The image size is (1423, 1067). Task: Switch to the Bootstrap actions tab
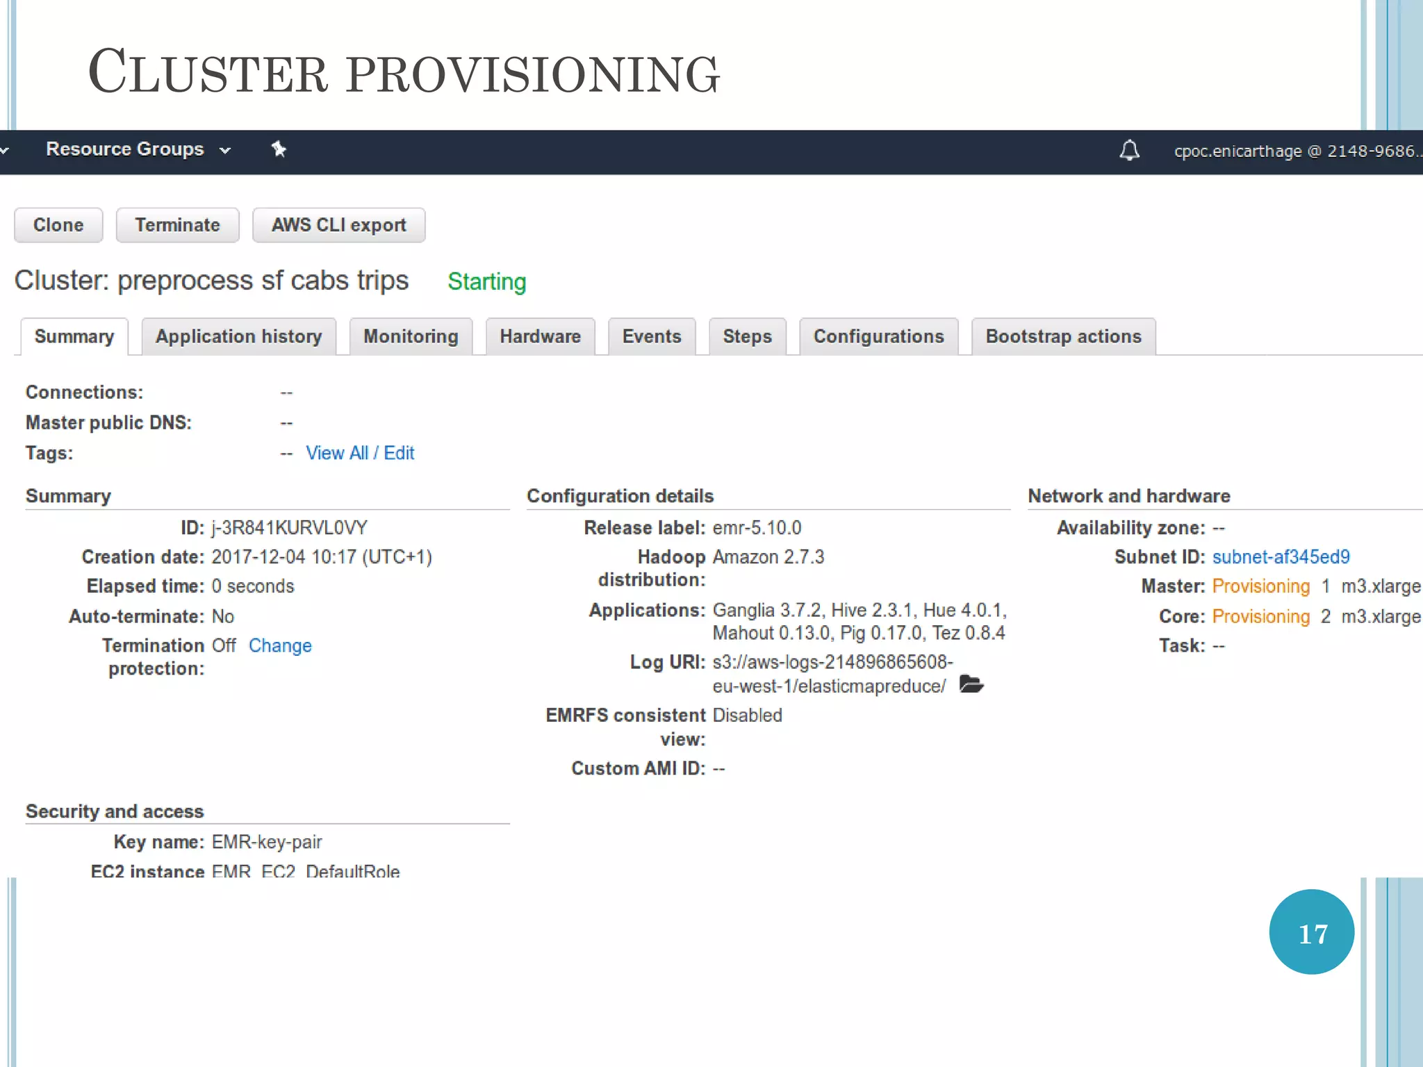pyautogui.click(x=1063, y=336)
